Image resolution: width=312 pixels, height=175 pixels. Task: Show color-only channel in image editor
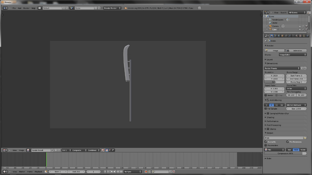click(x=107, y=150)
